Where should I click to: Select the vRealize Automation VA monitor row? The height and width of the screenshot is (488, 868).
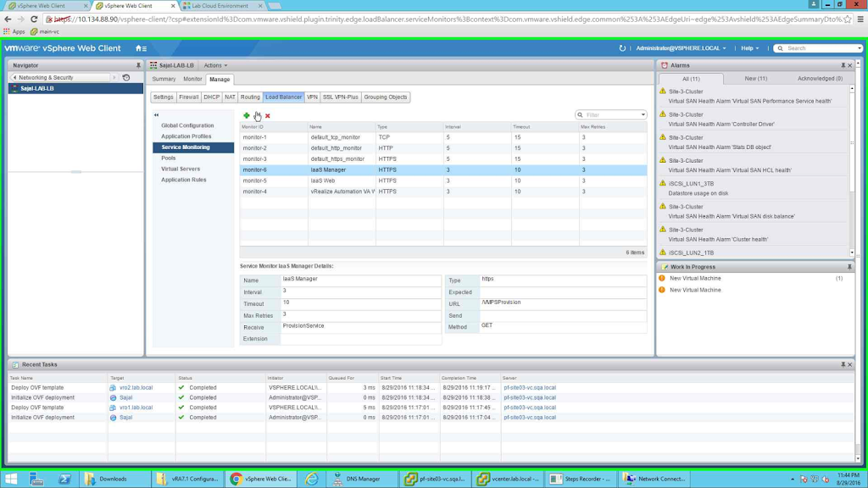(x=442, y=191)
